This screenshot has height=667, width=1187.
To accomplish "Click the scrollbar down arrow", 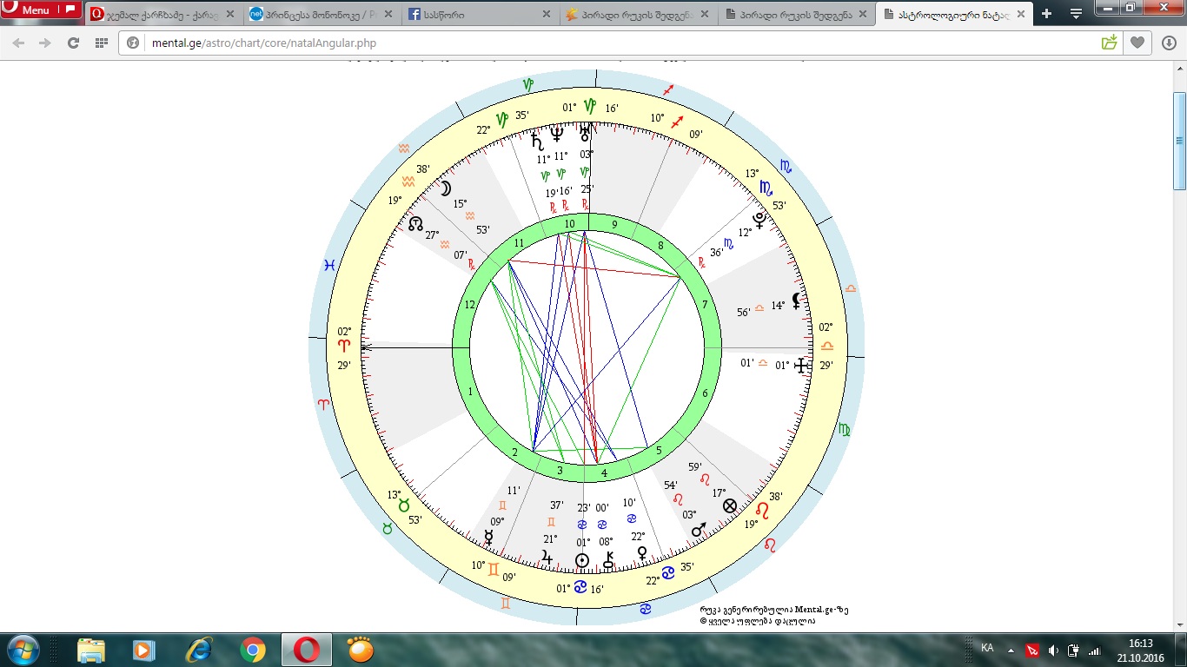I will click(1179, 624).
